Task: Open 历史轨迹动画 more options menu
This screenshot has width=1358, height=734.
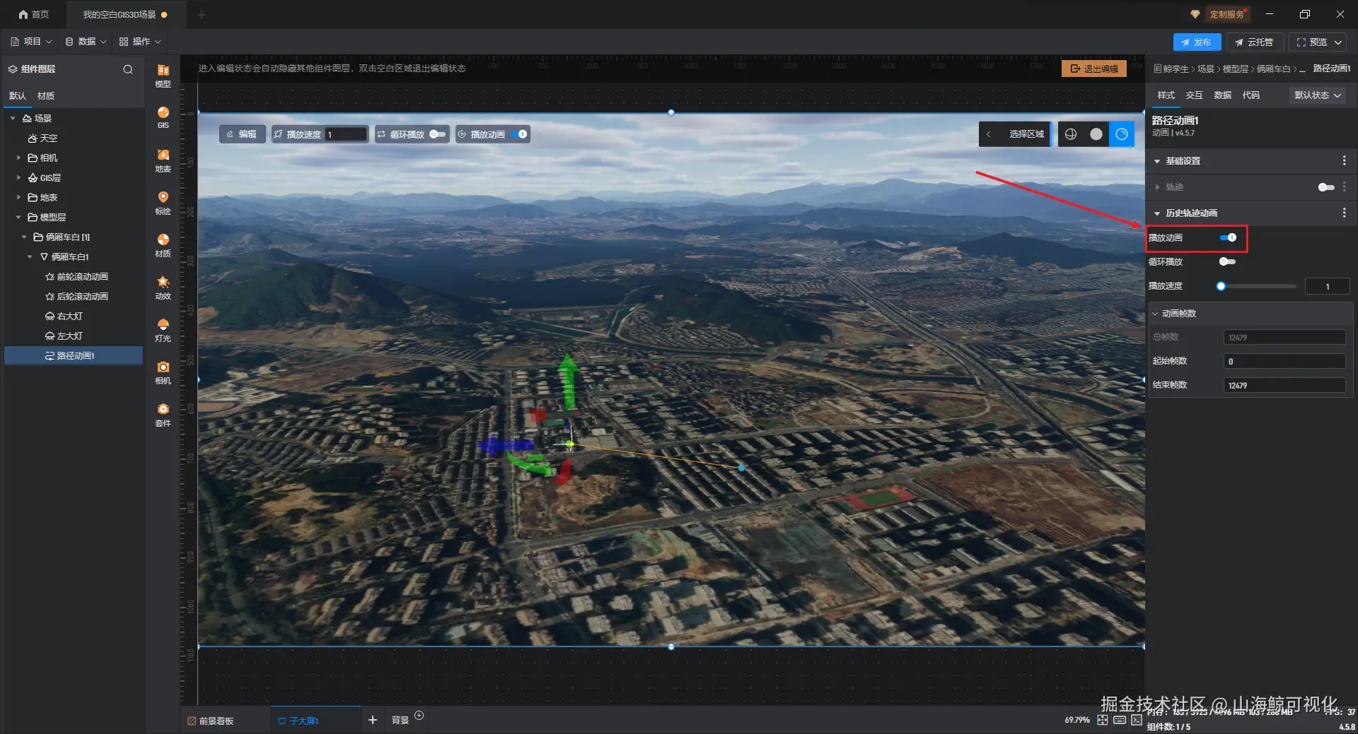Action: click(1344, 213)
